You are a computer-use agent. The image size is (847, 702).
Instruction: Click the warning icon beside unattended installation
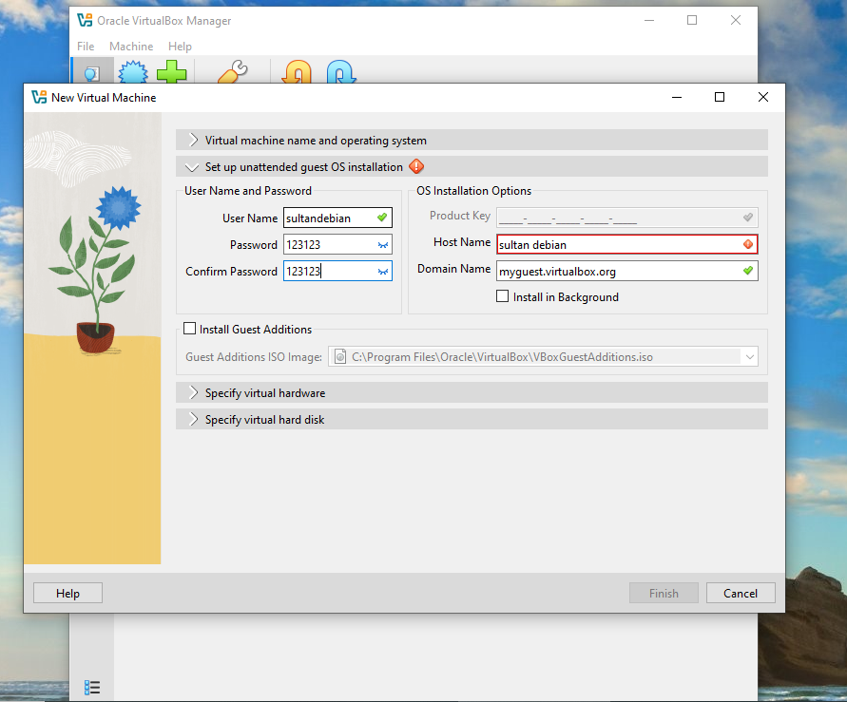pyautogui.click(x=416, y=167)
